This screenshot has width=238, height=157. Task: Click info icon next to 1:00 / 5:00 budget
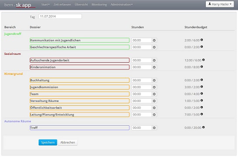201,100
